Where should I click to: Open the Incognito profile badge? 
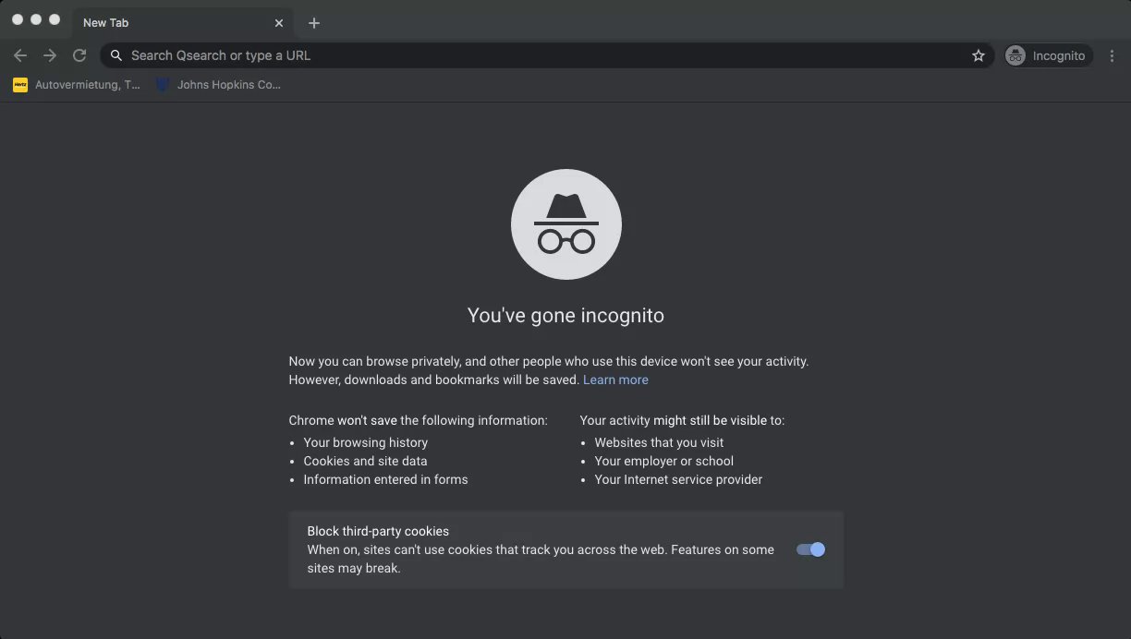click(x=1048, y=55)
